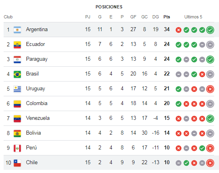Click Argentina's latest win result icon
Viewport: 219px width, 173px height.
coord(210,30)
